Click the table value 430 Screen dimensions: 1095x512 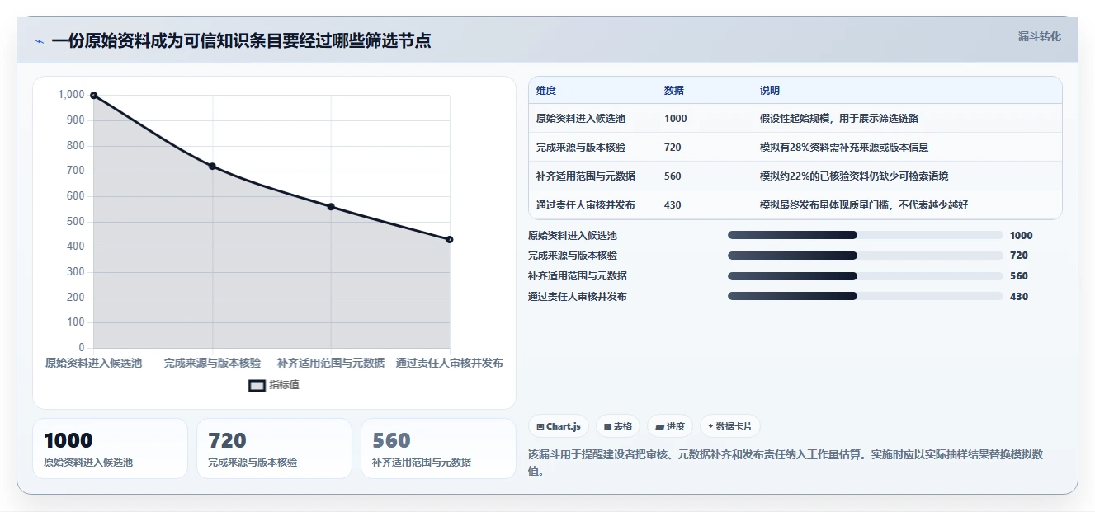click(x=673, y=204)
